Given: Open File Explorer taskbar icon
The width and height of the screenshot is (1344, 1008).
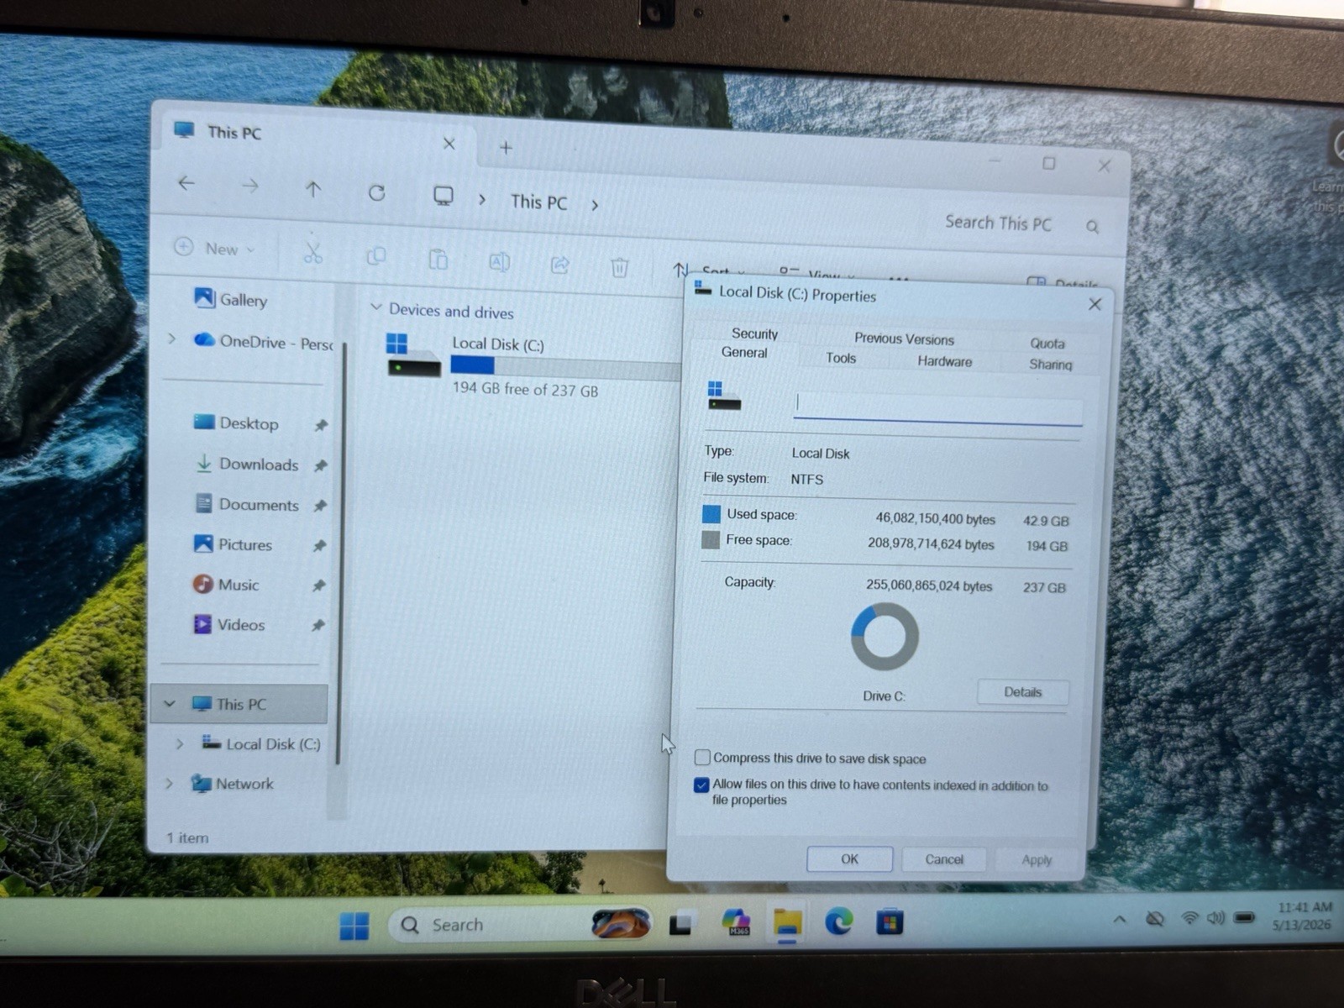Looking at the screenshot, I should coord(787,922).
